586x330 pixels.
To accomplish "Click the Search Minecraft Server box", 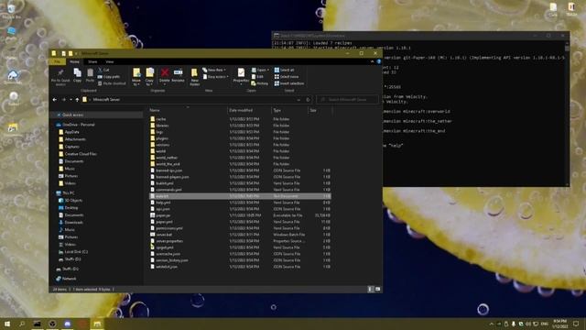I will tap(348, 100).
